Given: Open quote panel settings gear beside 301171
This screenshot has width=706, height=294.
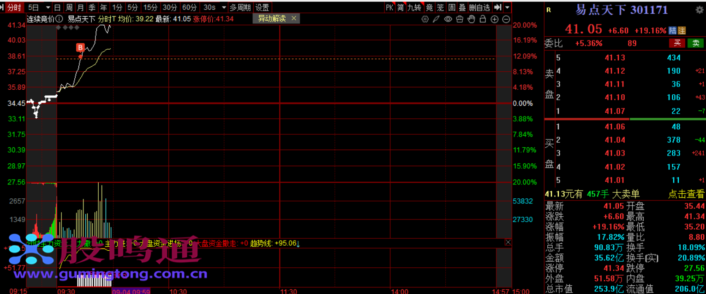Looking at the screenshot, I should (700, 10).
